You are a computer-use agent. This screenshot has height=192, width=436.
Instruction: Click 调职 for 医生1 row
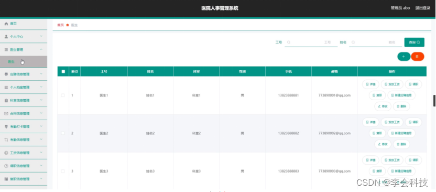coord(413,84)
